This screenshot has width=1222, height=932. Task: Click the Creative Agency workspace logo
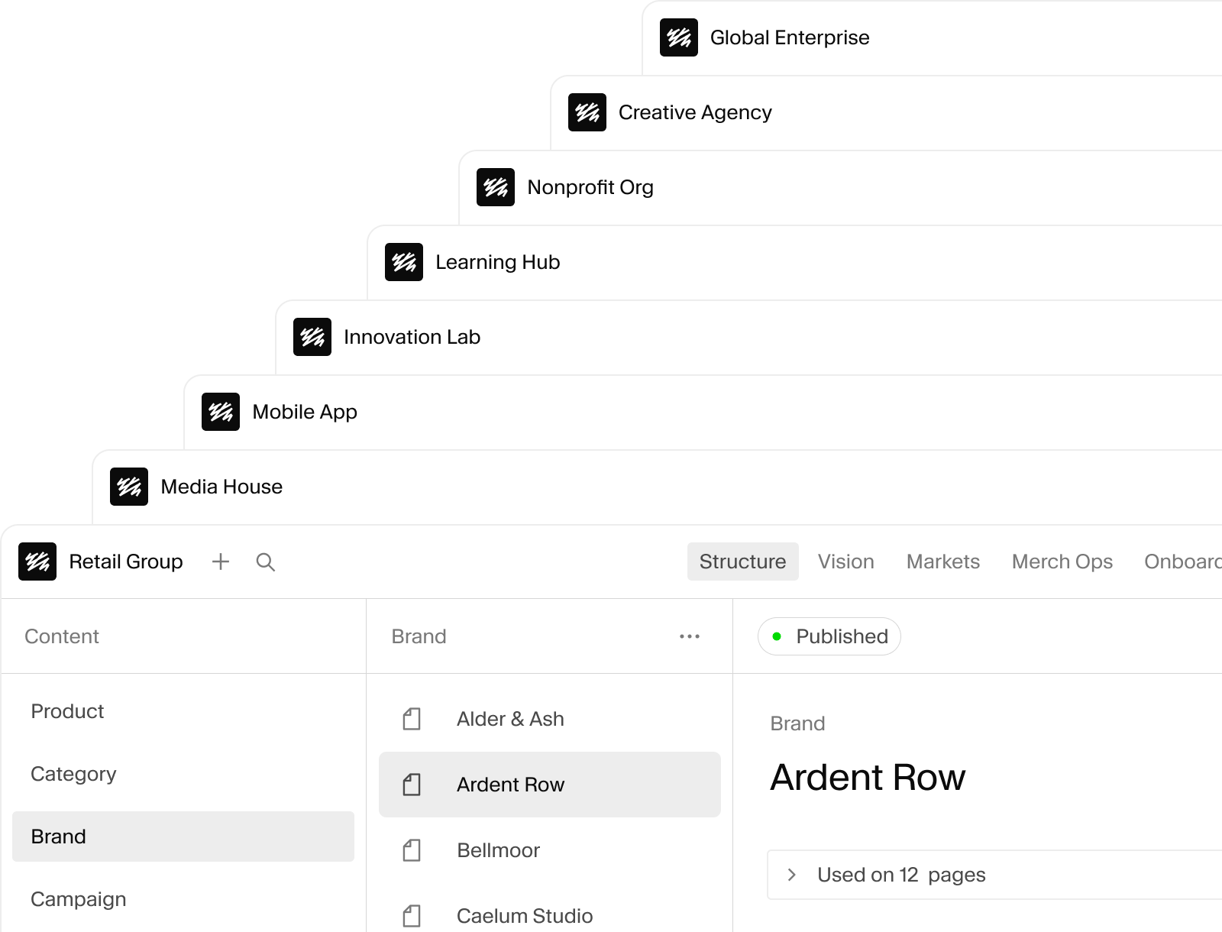pos(587,112)
